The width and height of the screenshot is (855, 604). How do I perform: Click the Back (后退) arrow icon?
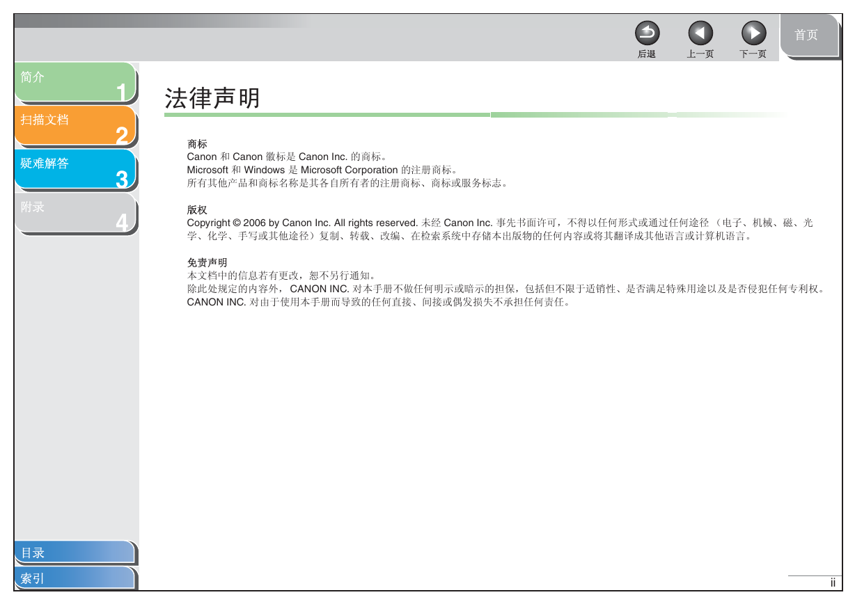(x=647, y=33)
